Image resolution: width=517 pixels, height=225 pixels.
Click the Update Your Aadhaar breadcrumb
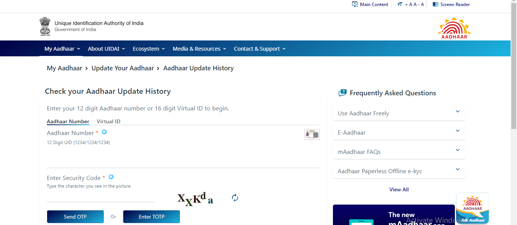pyautogui.click(x=123, y=68)
